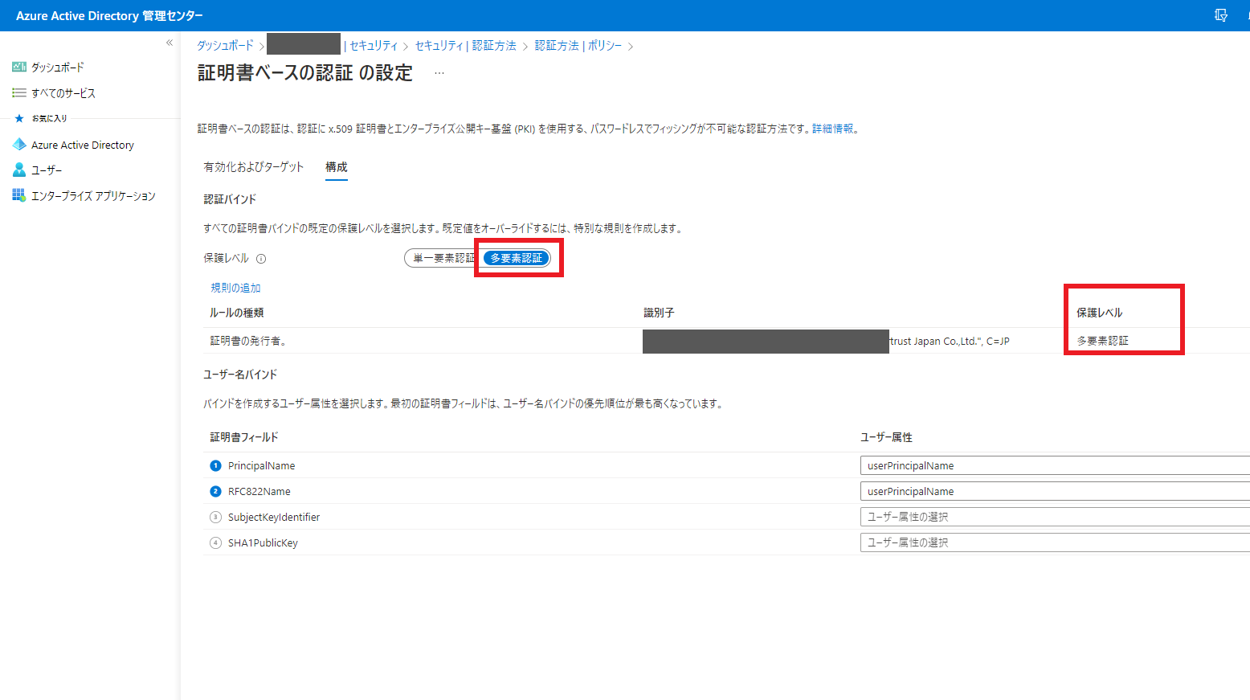Click the ユーザー person icon

pos(19,170)
